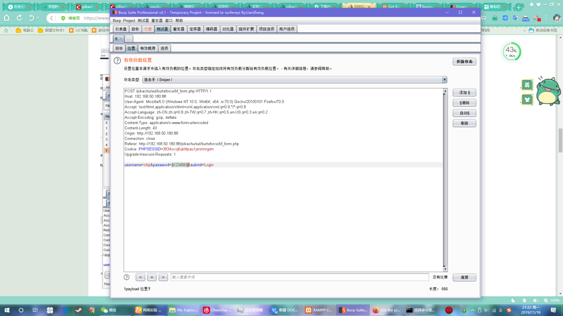Open the 重发器 menu in the menu bar
The height and width of the screenshot is (316, 563).
tap(157, 21)
